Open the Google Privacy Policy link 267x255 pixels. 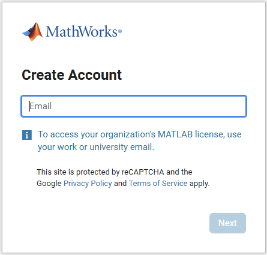88,184
